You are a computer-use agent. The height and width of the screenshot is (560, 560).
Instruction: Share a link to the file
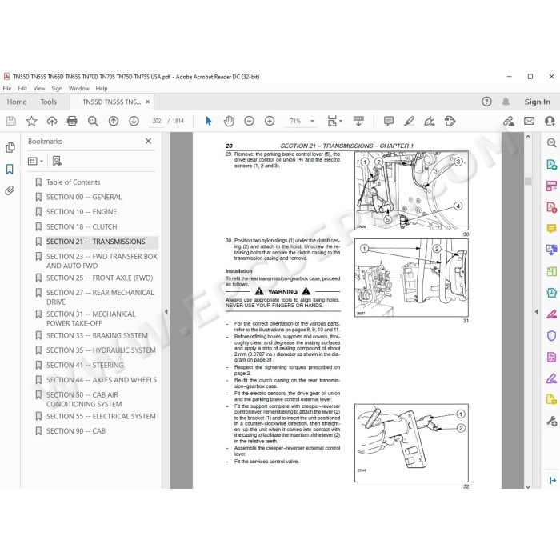tap(509, 121)
